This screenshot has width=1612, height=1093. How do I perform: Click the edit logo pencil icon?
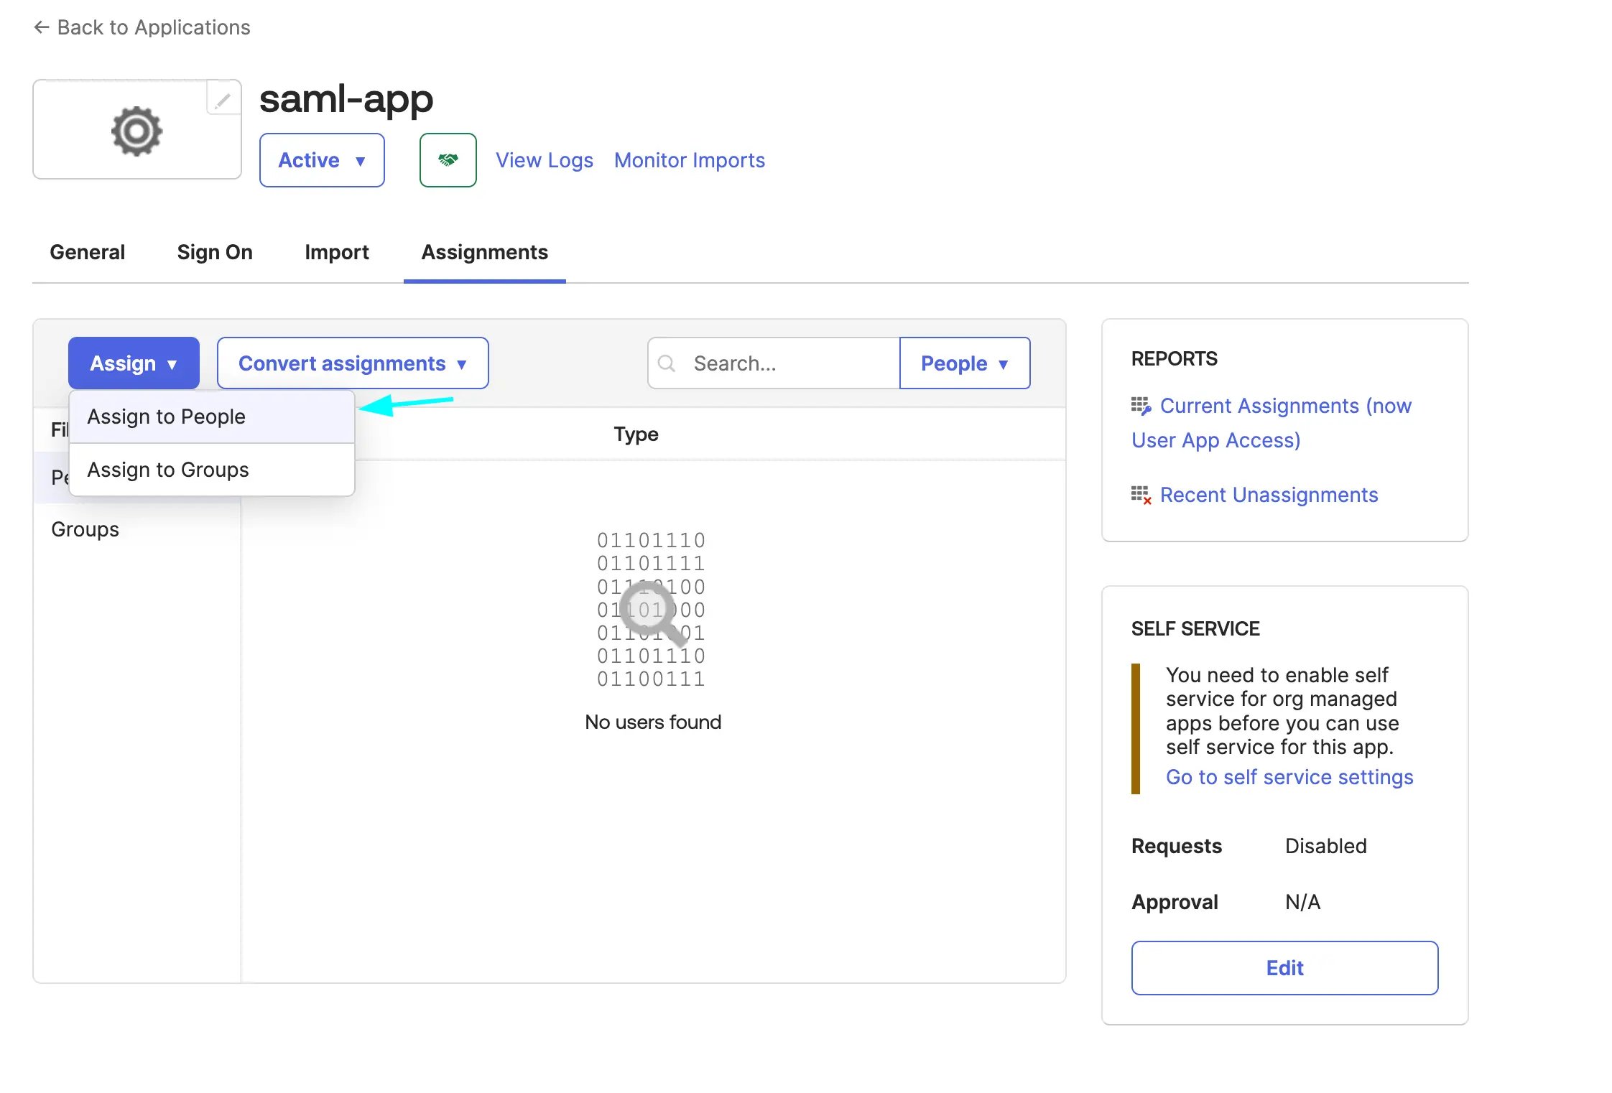tap(223, 99)
